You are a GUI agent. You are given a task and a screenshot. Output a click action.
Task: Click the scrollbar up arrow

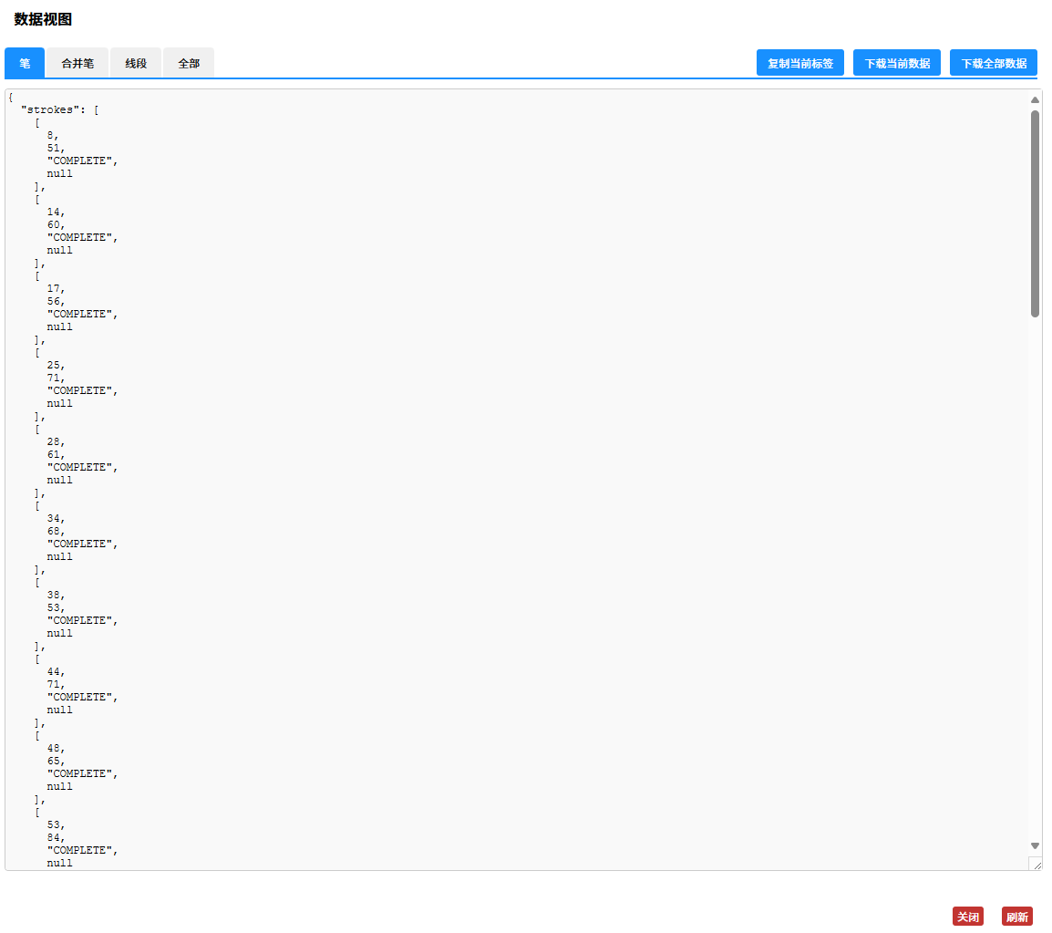[1035, 100]
